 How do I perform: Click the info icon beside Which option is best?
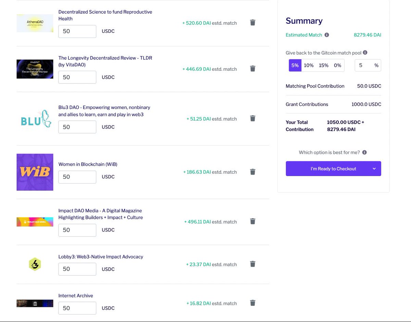click(x=364, y=152)
